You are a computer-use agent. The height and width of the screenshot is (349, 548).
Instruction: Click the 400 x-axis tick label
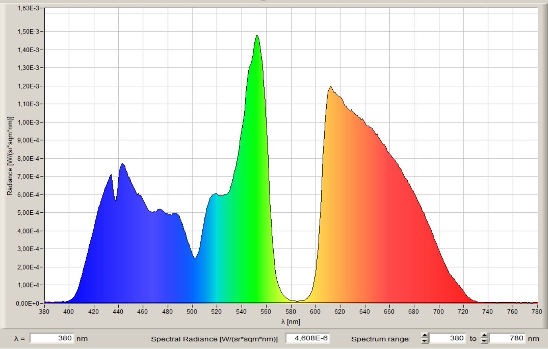[x=69, y=312]
